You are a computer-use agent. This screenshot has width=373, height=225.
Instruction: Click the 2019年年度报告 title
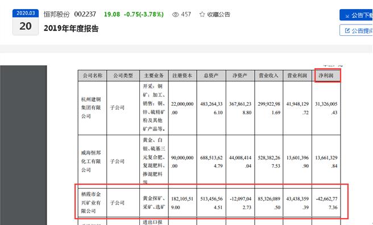pyautogui.click(x=71, y=28)
